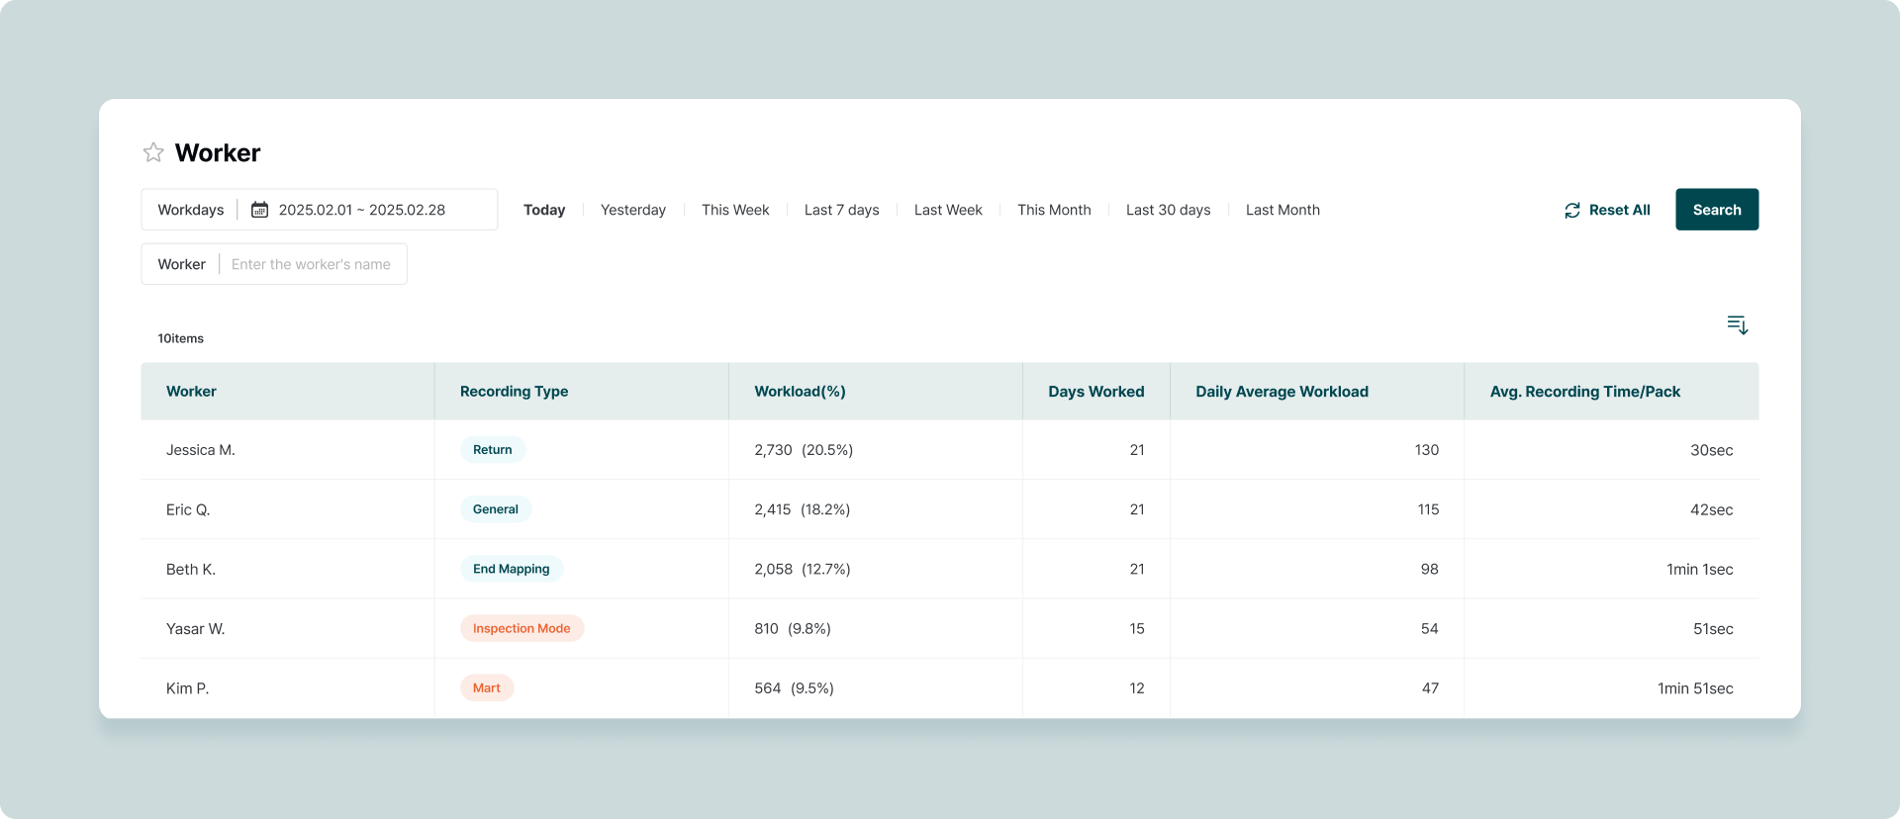The width and height of the screenshot is (1900, 819).
Task: Click the Days Worked column header
Action: point(1095,392)
